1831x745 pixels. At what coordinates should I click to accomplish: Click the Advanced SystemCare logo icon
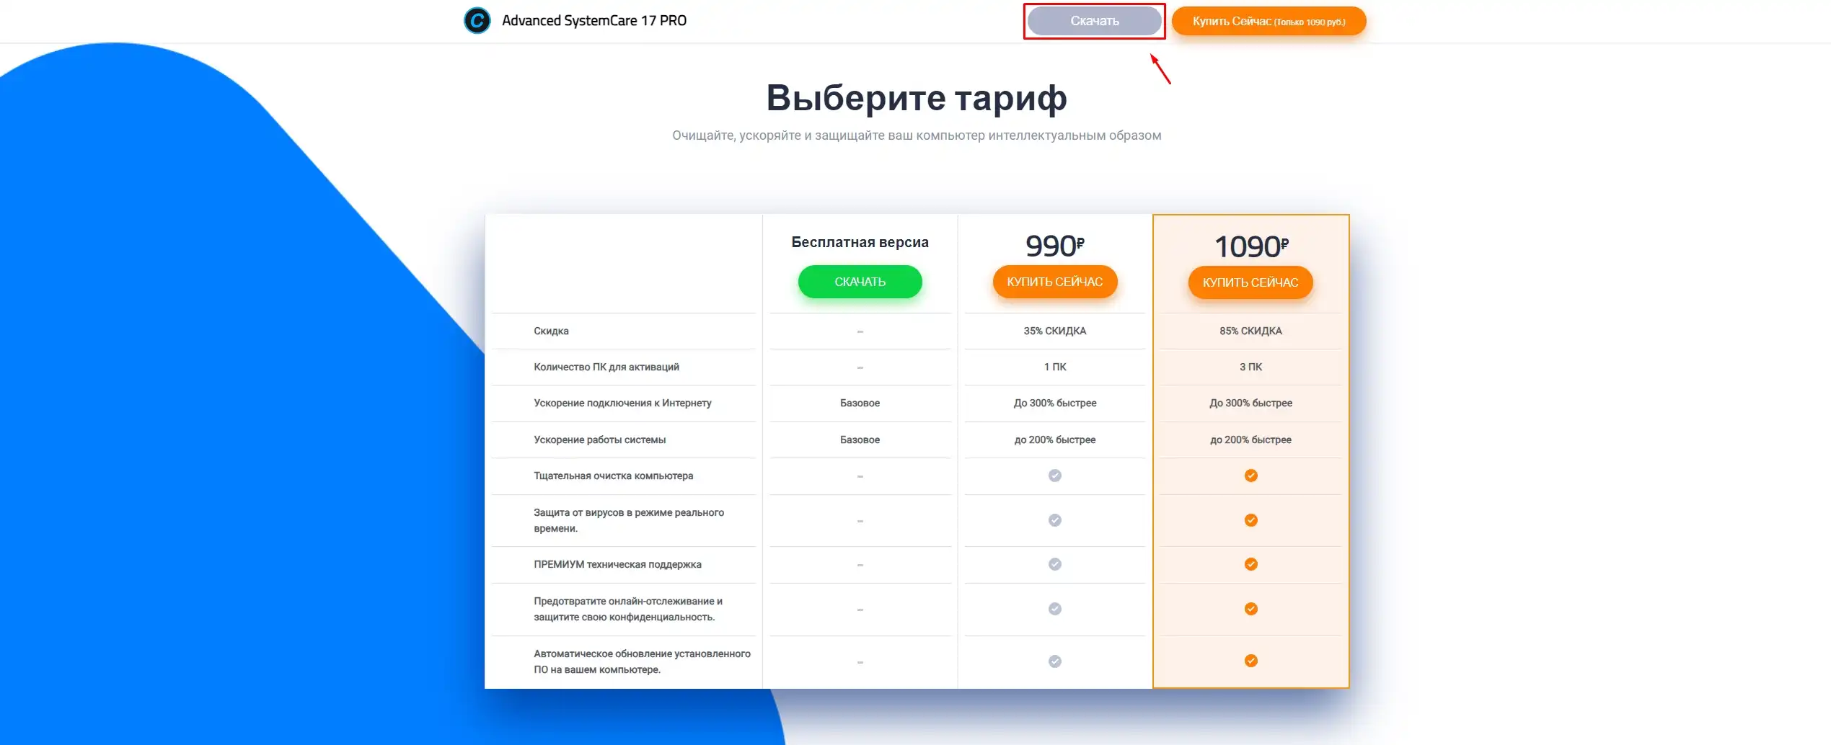point(477,21)
